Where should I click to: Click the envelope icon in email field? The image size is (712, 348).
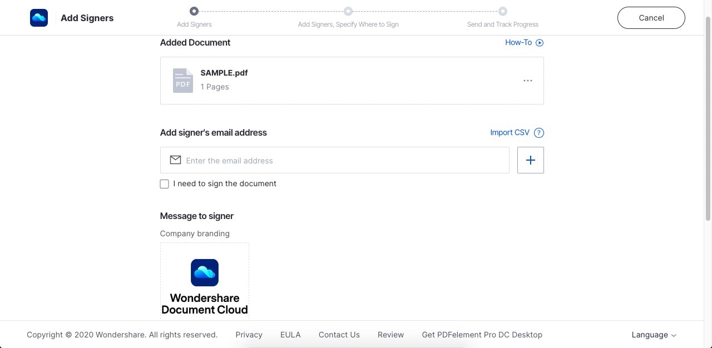click(x=175, y=160)
